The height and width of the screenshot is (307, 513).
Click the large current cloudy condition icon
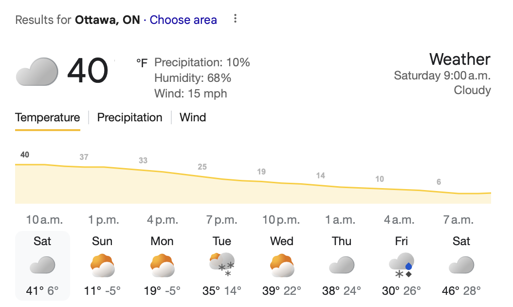click(x=37, y=72)
